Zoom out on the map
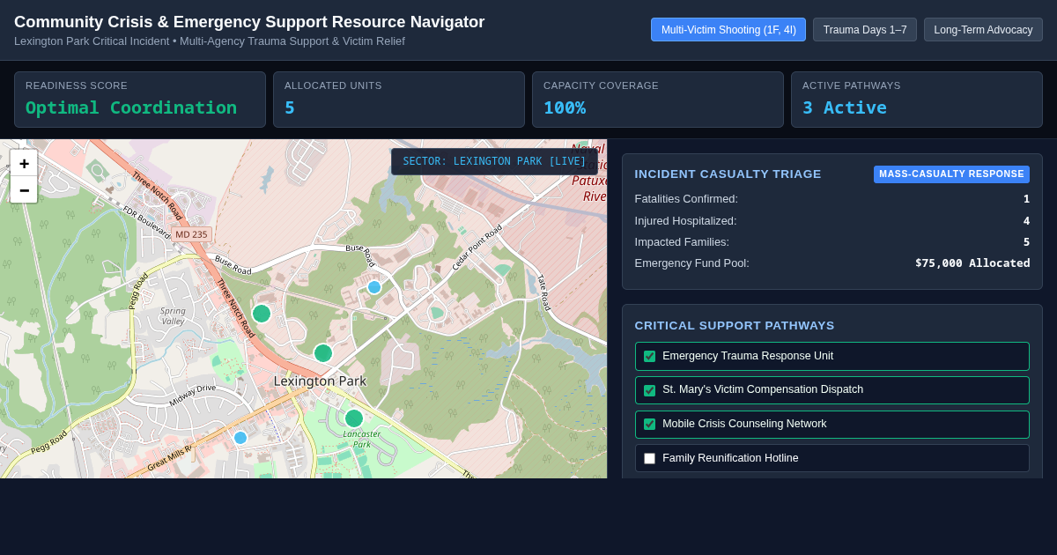This screenshot has height=555, width=1057. point(24,189)
